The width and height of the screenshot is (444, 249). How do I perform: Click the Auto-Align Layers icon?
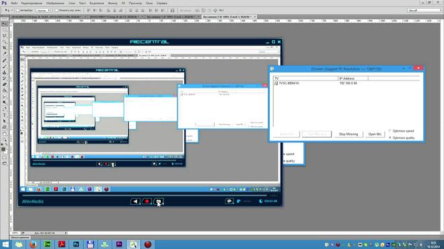[172, 11]
